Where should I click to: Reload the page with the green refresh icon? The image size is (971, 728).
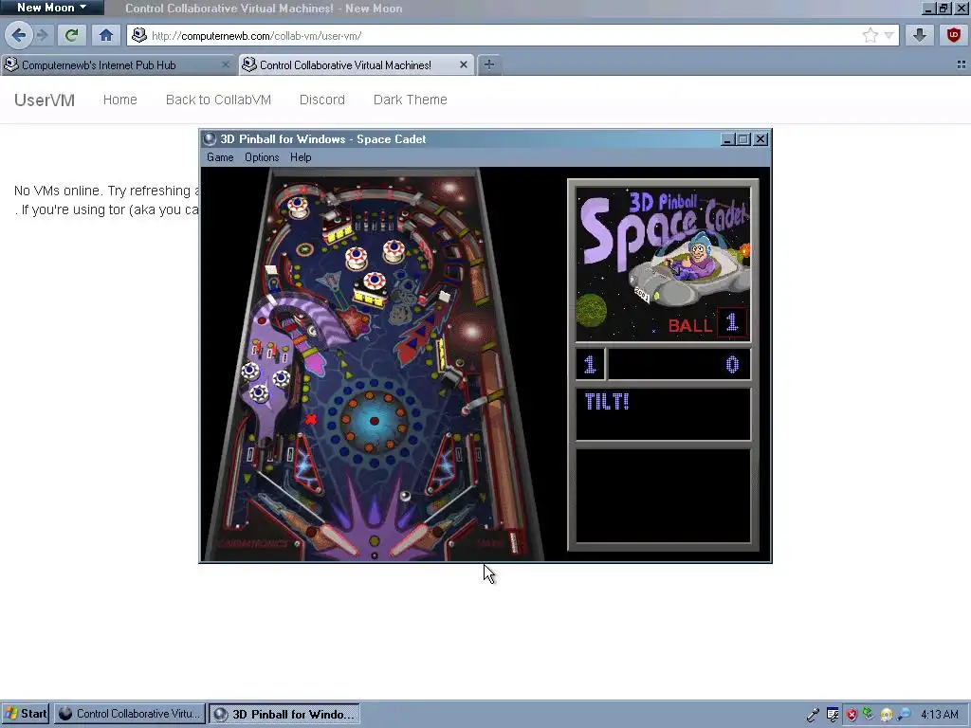coord(71,35)
